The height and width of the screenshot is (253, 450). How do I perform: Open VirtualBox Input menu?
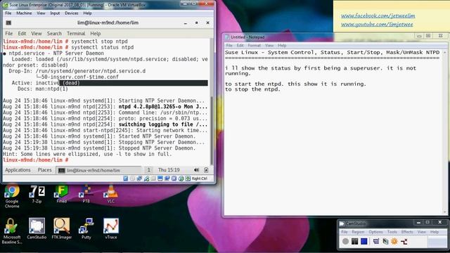55,13
